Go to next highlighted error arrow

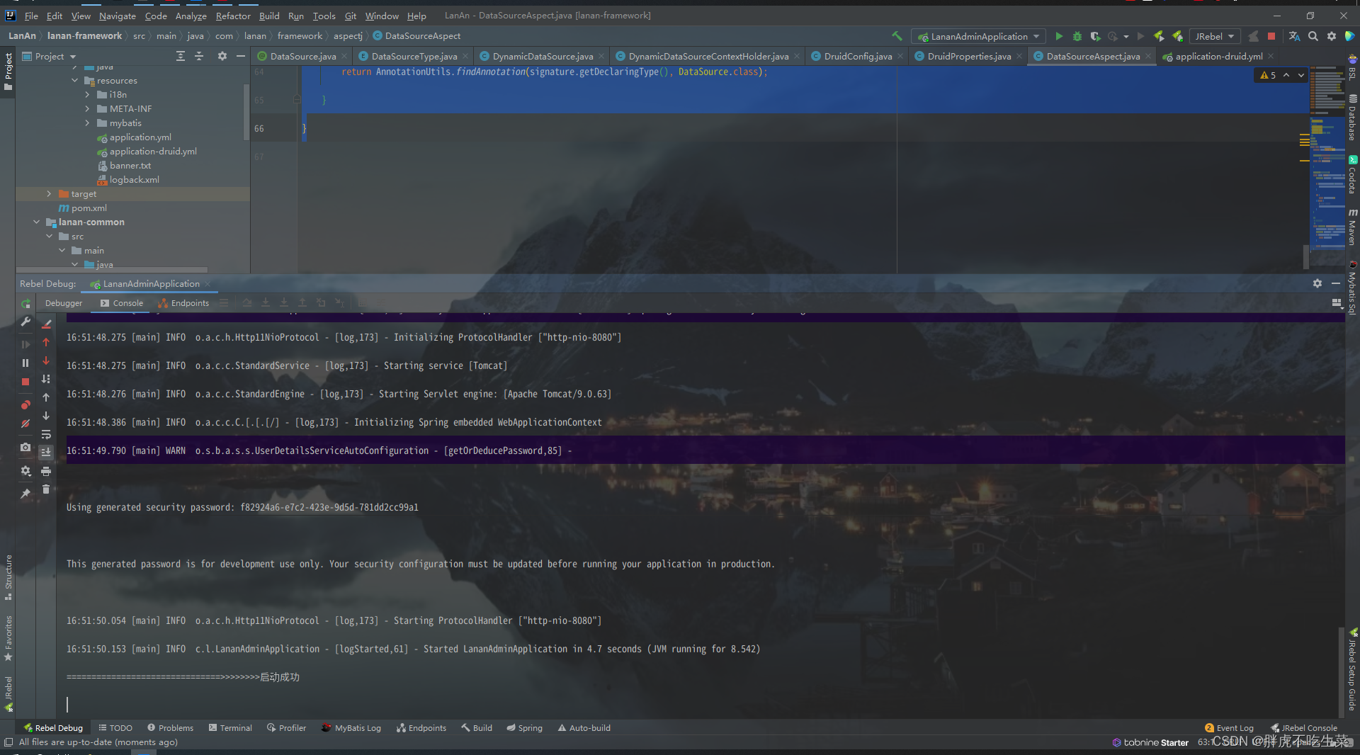[1301, 75]
